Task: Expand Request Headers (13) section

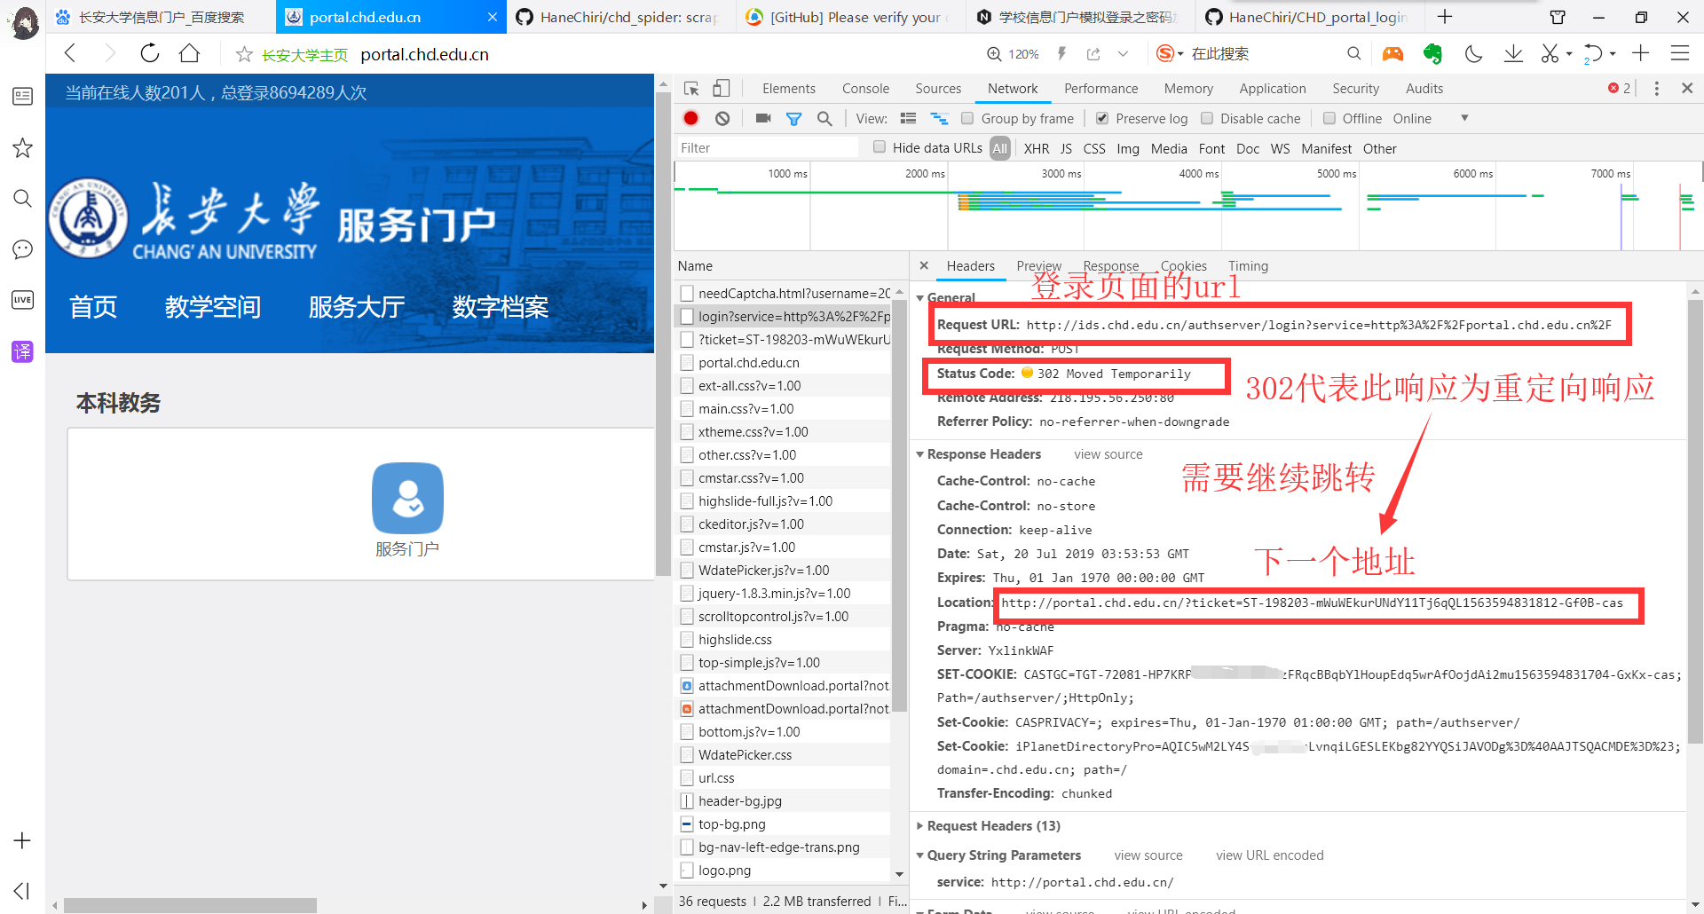Action: click(920, 826)
